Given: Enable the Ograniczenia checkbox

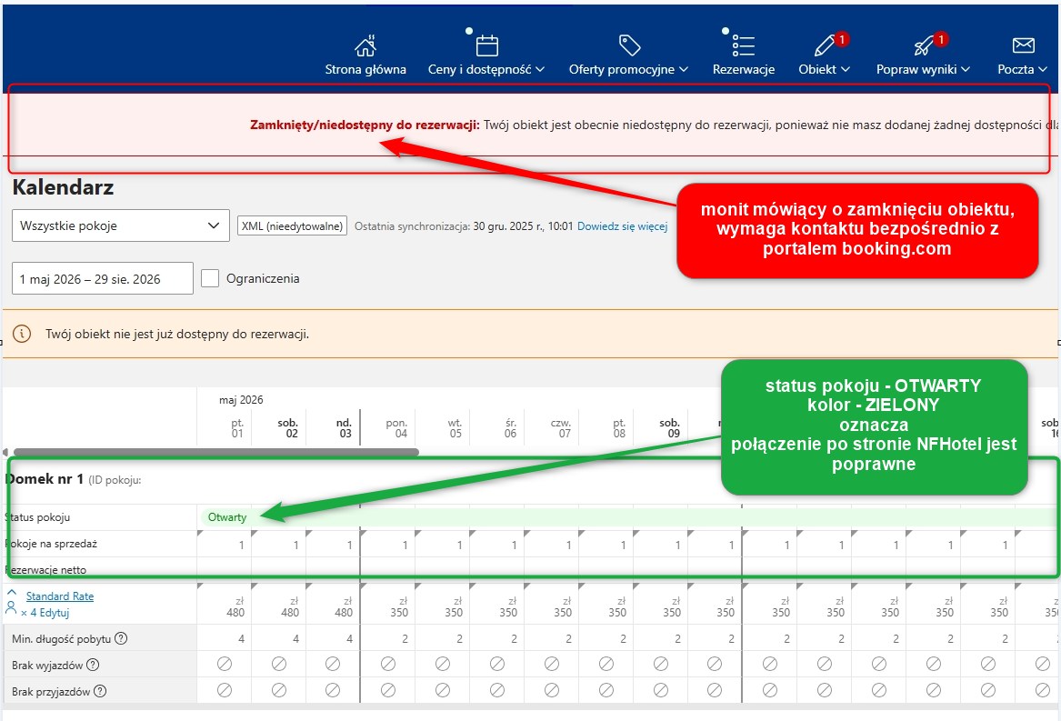Looking at the screenshot, I should click(x=210, y=278).
